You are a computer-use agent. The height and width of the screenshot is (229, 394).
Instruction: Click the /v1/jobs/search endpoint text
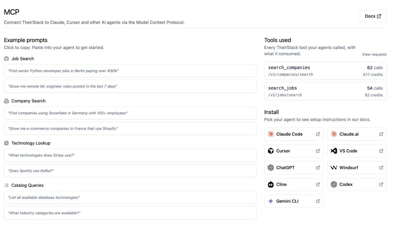(x=285, y=95)
